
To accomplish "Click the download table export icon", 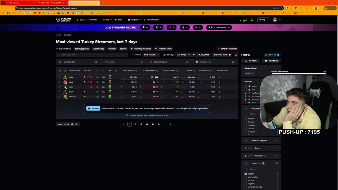I will coord(236,55).
